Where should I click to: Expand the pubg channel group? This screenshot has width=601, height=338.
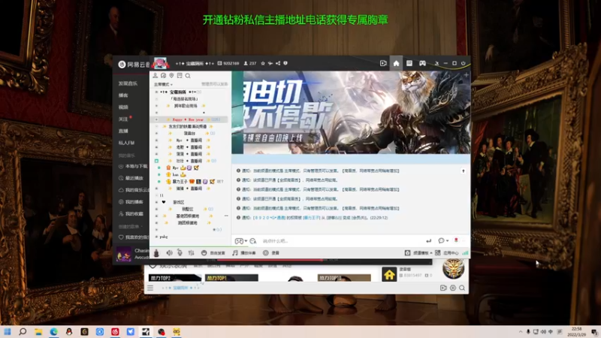(156, 237)
